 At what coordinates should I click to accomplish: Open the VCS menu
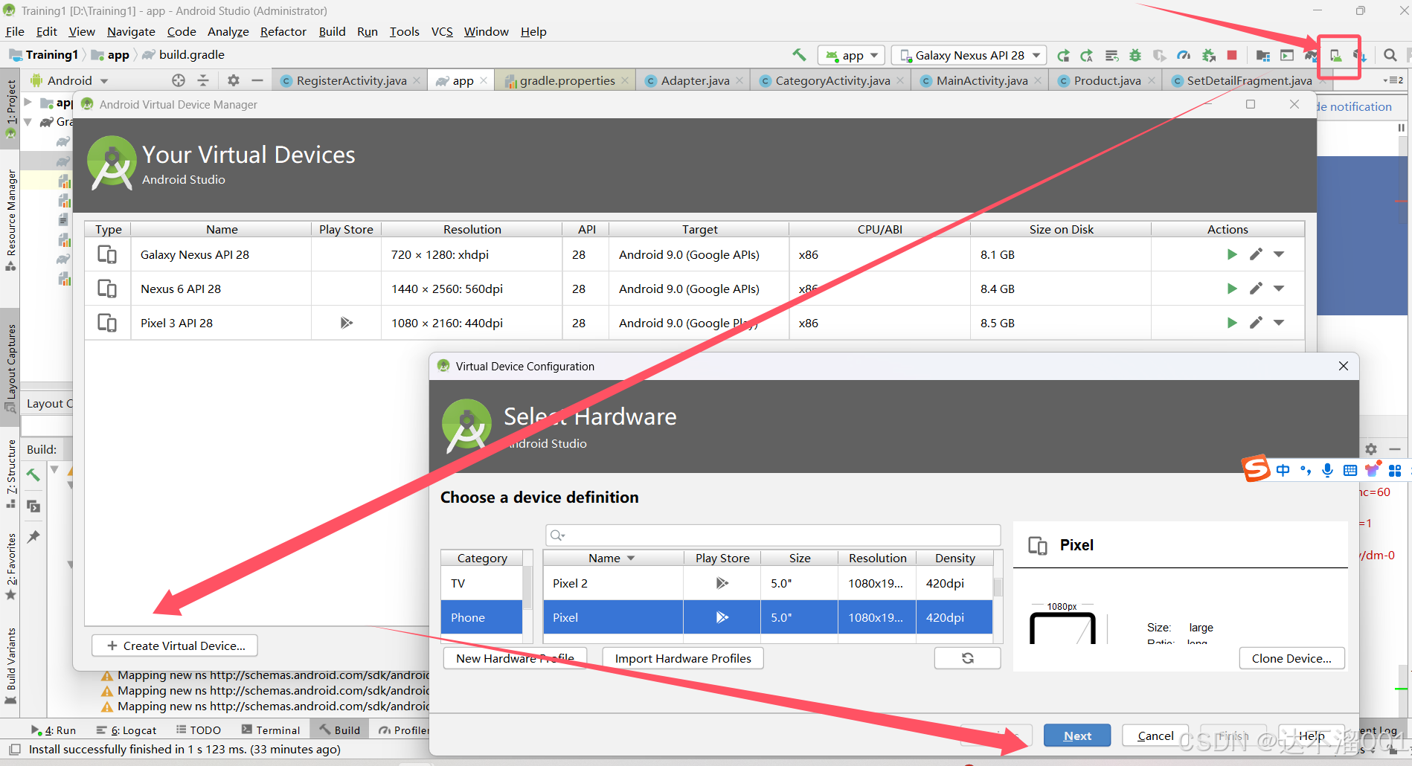tap(442, 31)
